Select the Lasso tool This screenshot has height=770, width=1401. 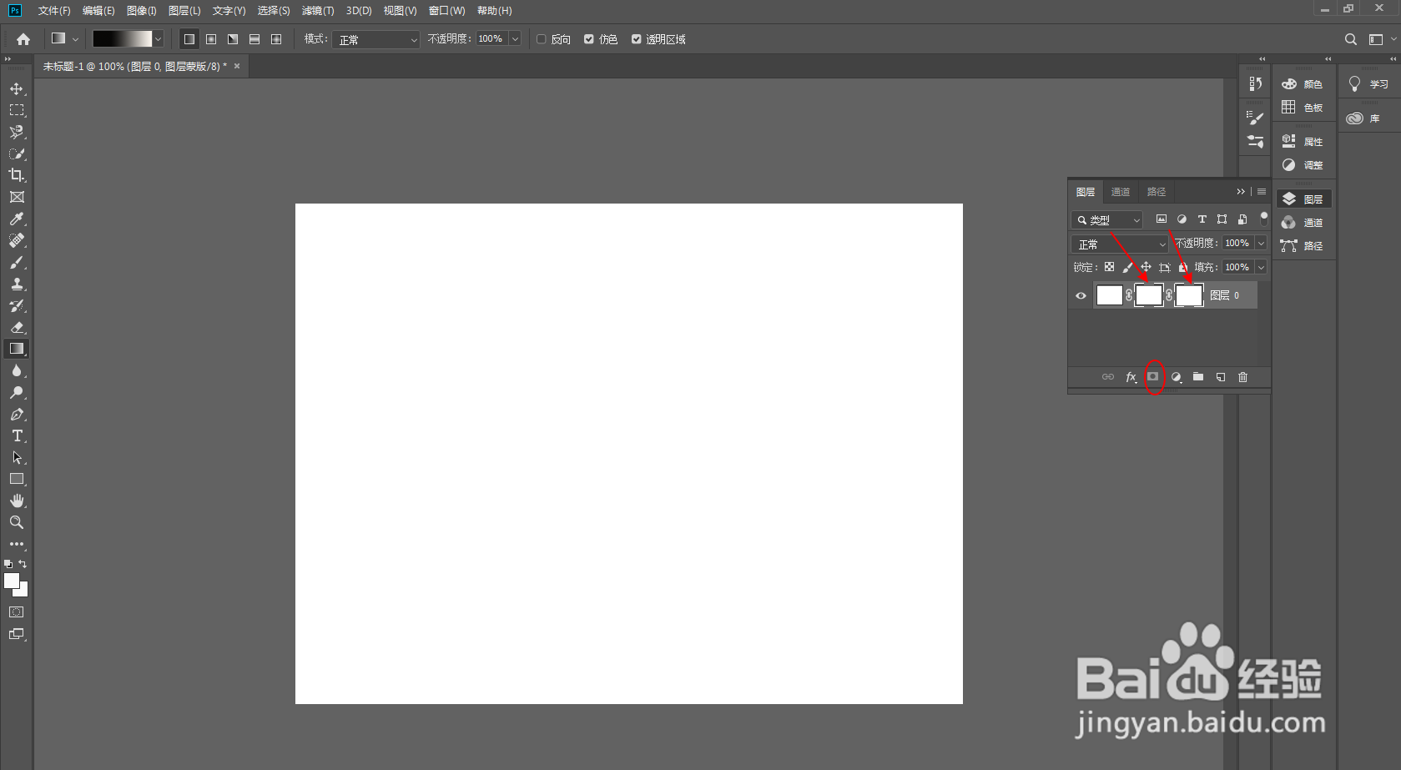pos(17,132)
